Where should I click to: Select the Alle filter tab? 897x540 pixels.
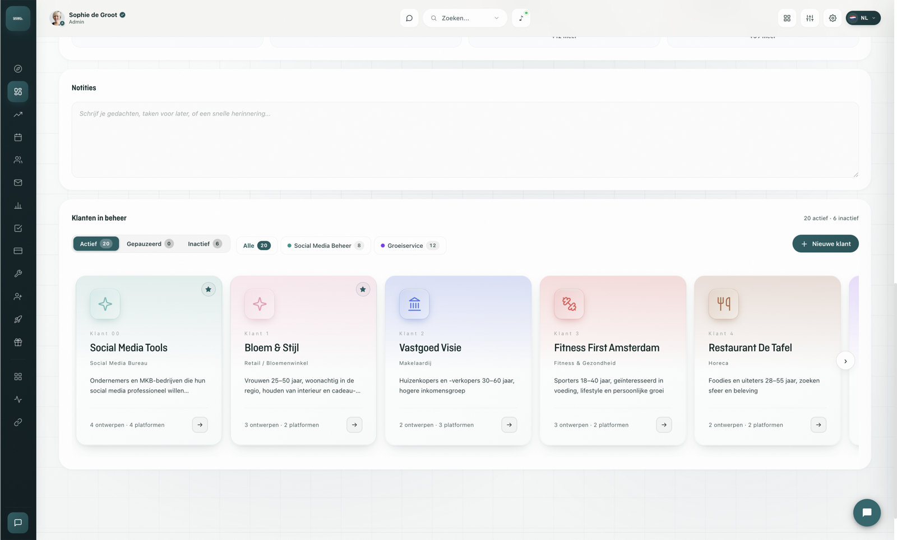(257, 246)
